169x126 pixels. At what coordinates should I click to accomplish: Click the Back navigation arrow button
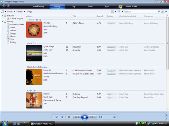tap(4, 6)
